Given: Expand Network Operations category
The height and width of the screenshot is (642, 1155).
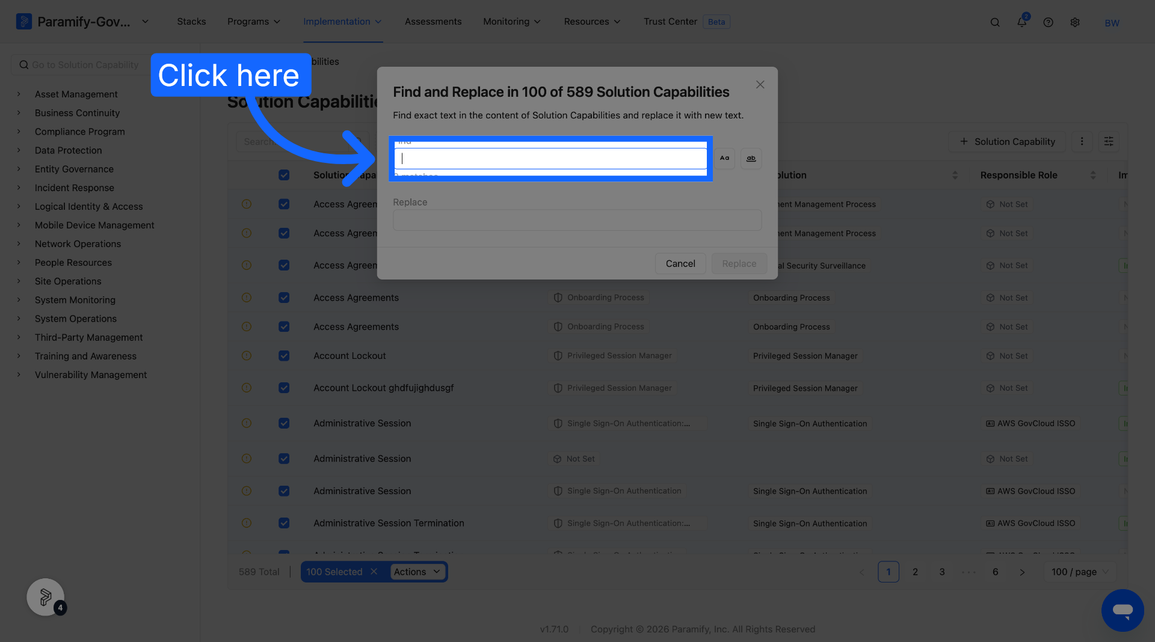Looking at the screenshot, I should click(19, 243).
